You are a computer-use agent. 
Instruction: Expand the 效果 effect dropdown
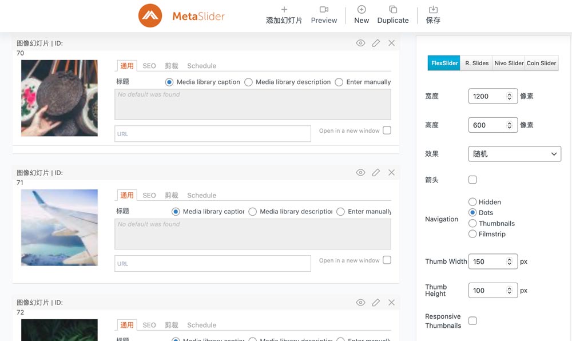pyautogui.click(x=515, y=154)
